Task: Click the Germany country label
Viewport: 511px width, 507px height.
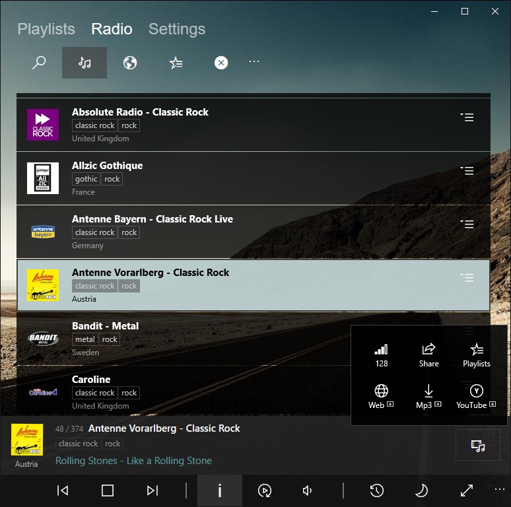Action: coord(88,246)
